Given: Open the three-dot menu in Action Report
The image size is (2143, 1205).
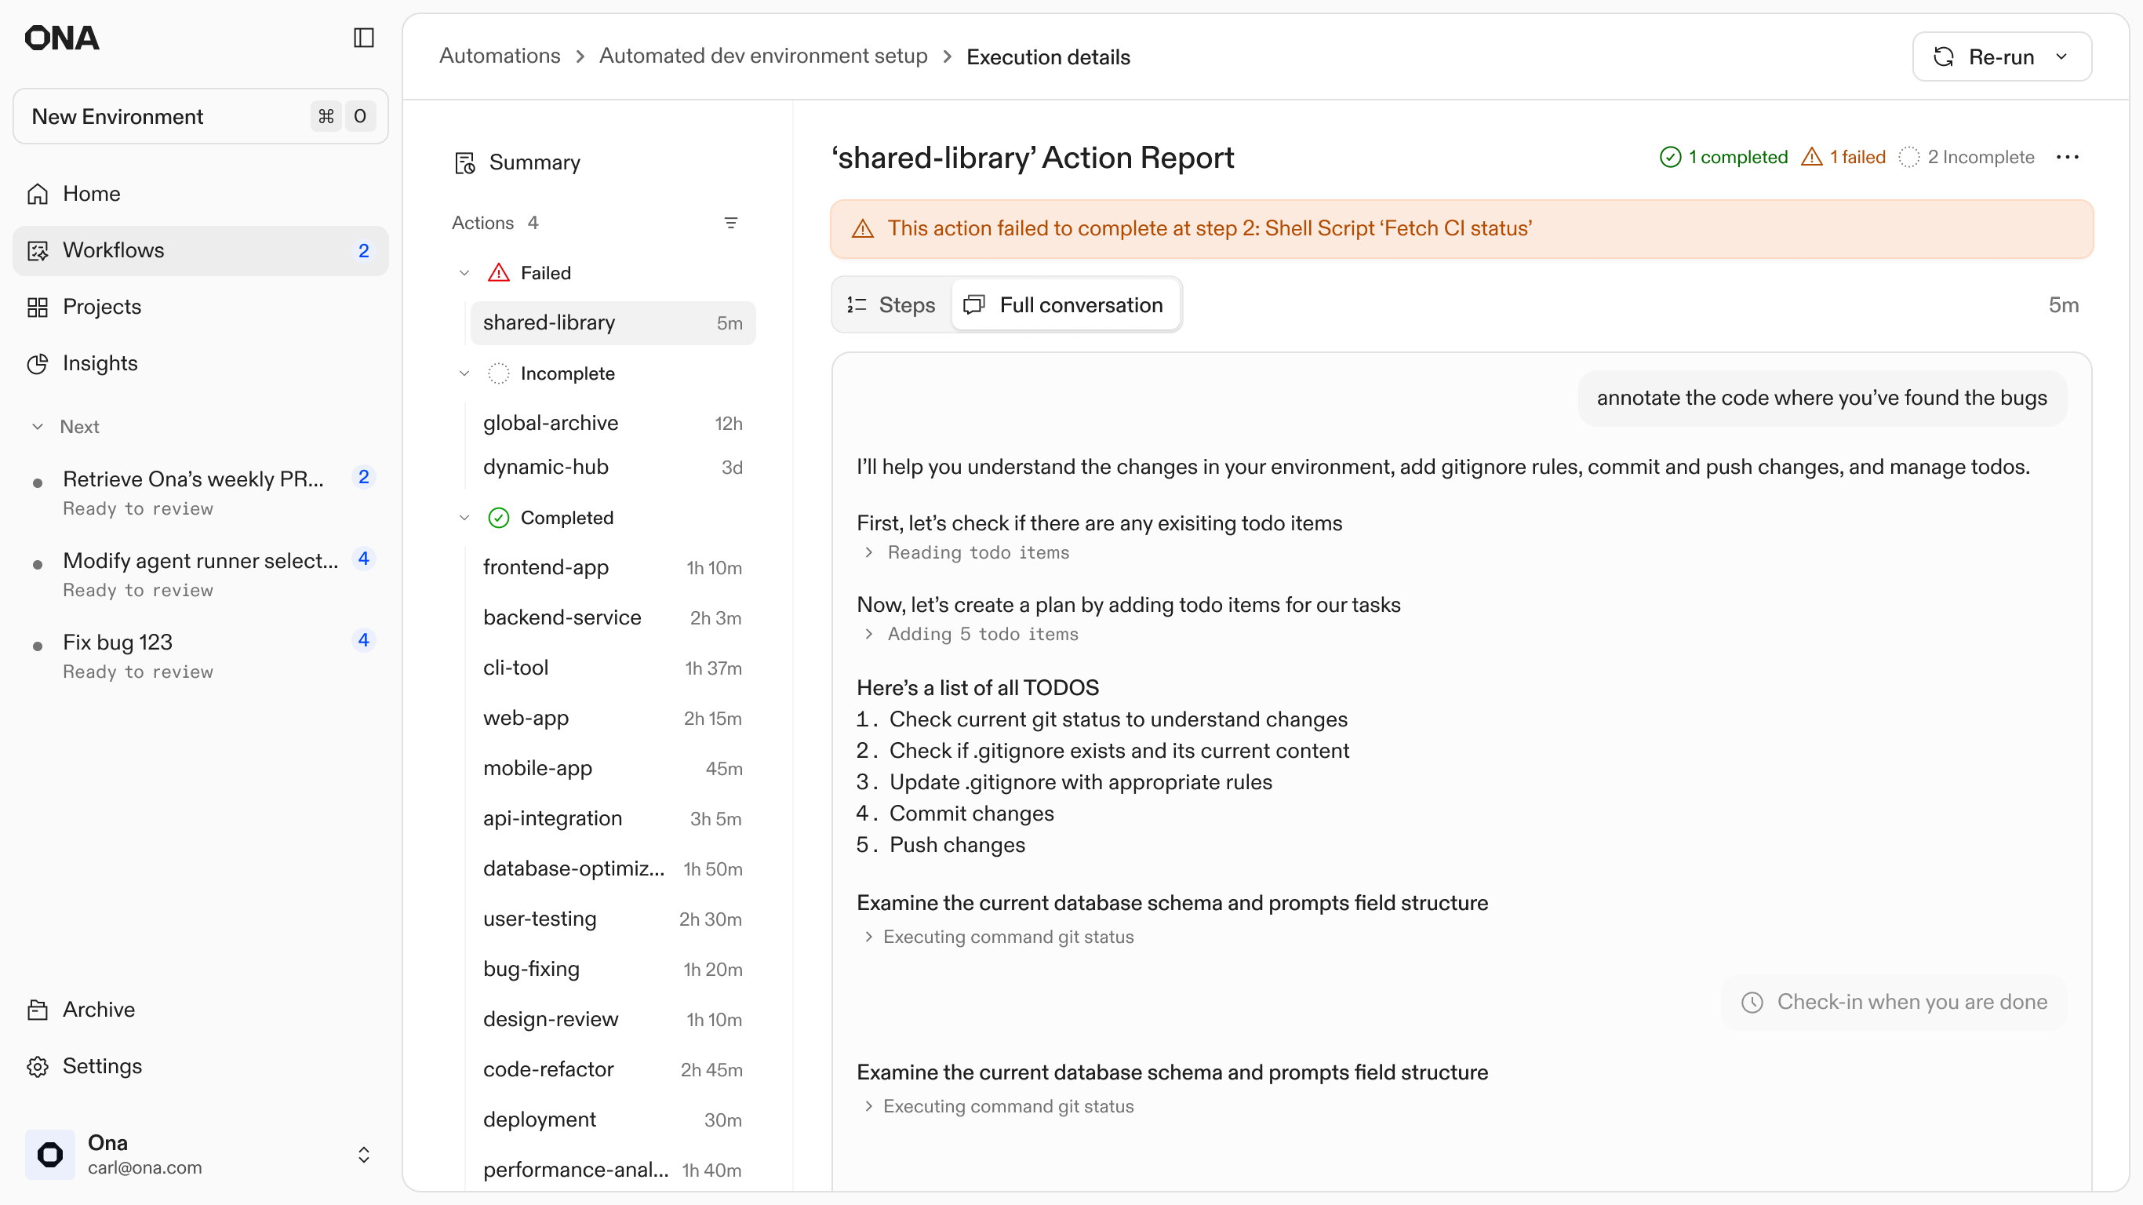Looking at the screenshot, I should coord(2067,157).
